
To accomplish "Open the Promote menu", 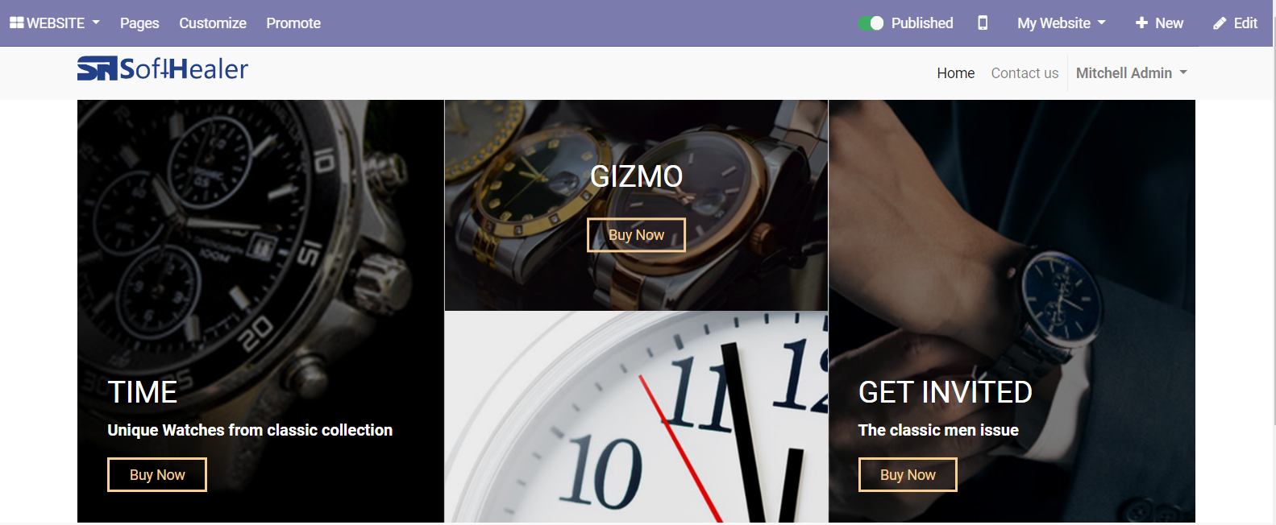I will (293, 23).
